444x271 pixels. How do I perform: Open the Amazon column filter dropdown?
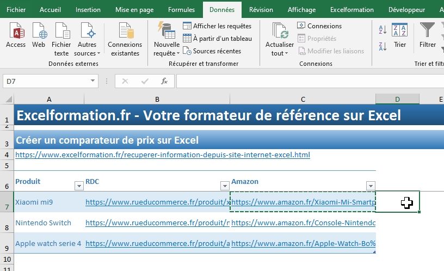click(371, 186)
